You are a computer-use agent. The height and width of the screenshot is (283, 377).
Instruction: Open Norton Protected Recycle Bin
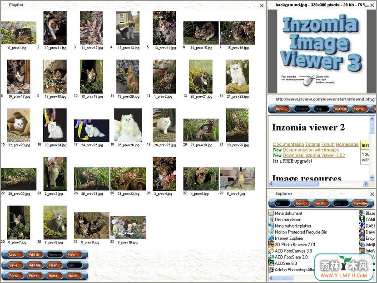pyautogui.click(x=298, y=232)
